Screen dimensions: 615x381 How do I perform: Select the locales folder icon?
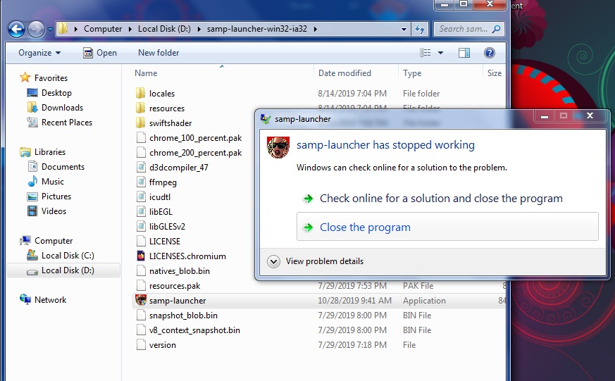point(140,93)
